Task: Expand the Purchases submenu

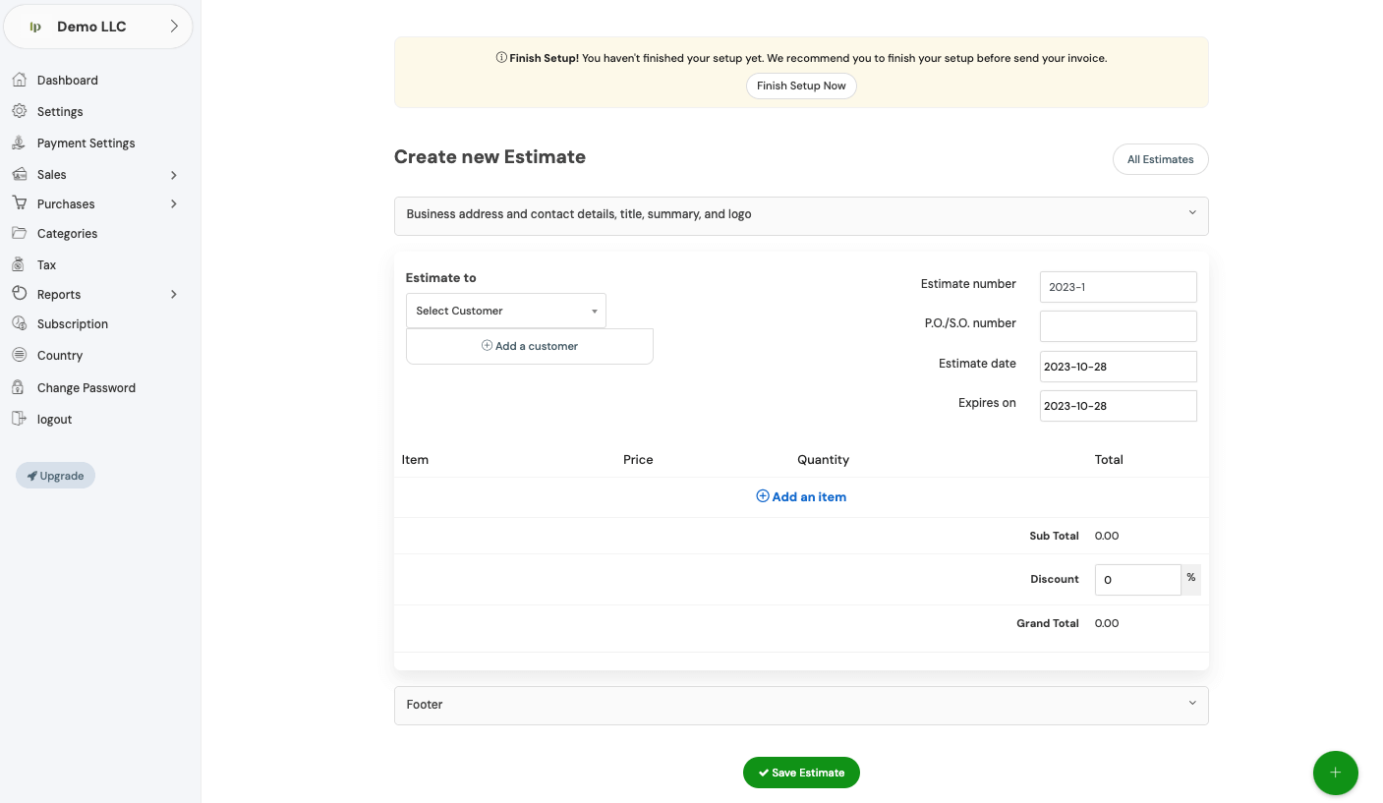Action: coord(174,204)
